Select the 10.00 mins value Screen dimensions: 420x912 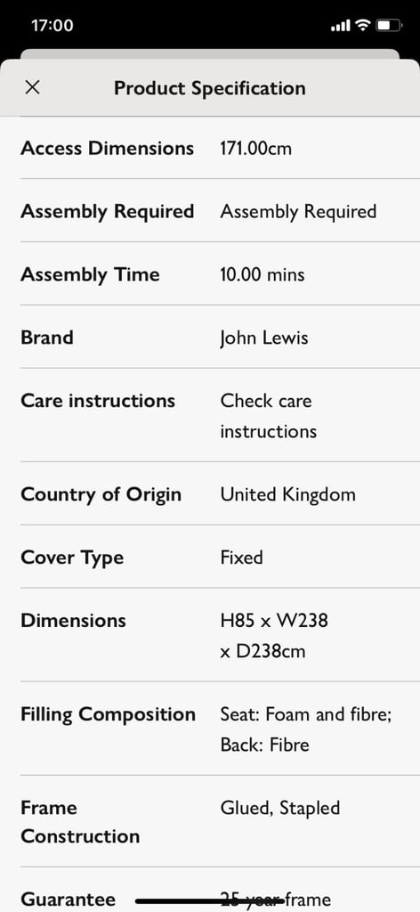pyautogui.click(x=262, y=274)
